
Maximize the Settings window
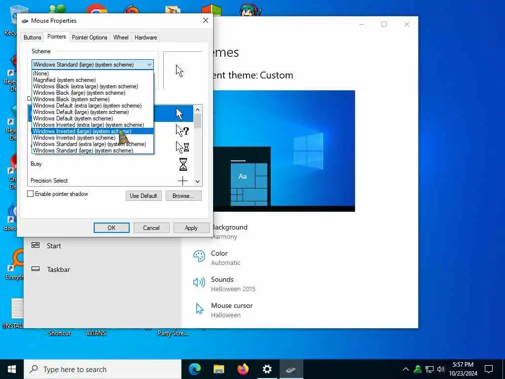pos(384,25)
